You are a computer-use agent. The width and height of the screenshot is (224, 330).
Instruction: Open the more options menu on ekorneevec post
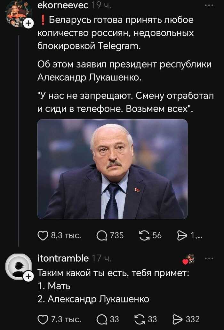coord(208,5)
